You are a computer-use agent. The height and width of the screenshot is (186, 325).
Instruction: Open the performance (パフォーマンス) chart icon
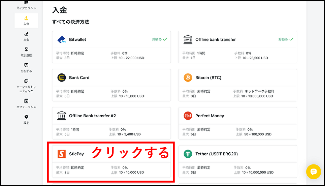(26, 101)
